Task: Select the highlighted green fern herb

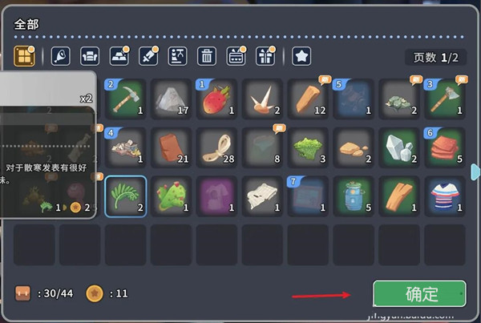Action: [126, 196]
